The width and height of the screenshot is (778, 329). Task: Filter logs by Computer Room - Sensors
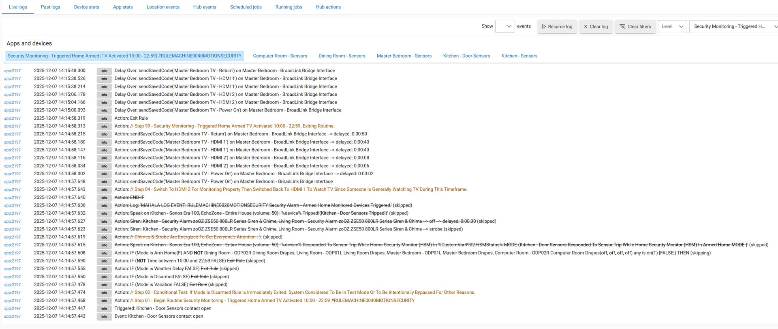tap(280, 56)
